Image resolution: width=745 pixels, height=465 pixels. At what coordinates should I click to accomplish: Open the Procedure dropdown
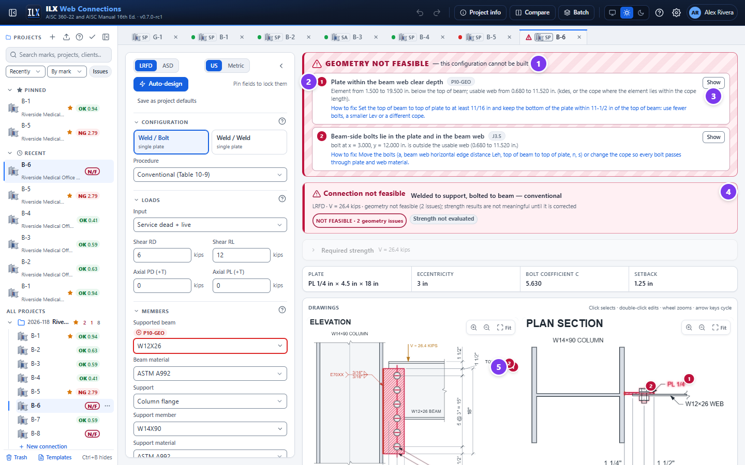210,175
